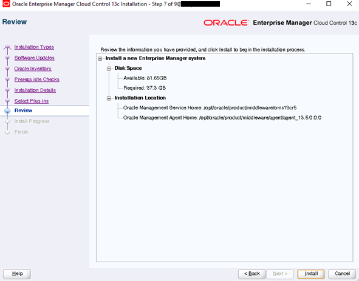
Task: Select the Oracle Management Agent Home row
Action: pos(222,118)
